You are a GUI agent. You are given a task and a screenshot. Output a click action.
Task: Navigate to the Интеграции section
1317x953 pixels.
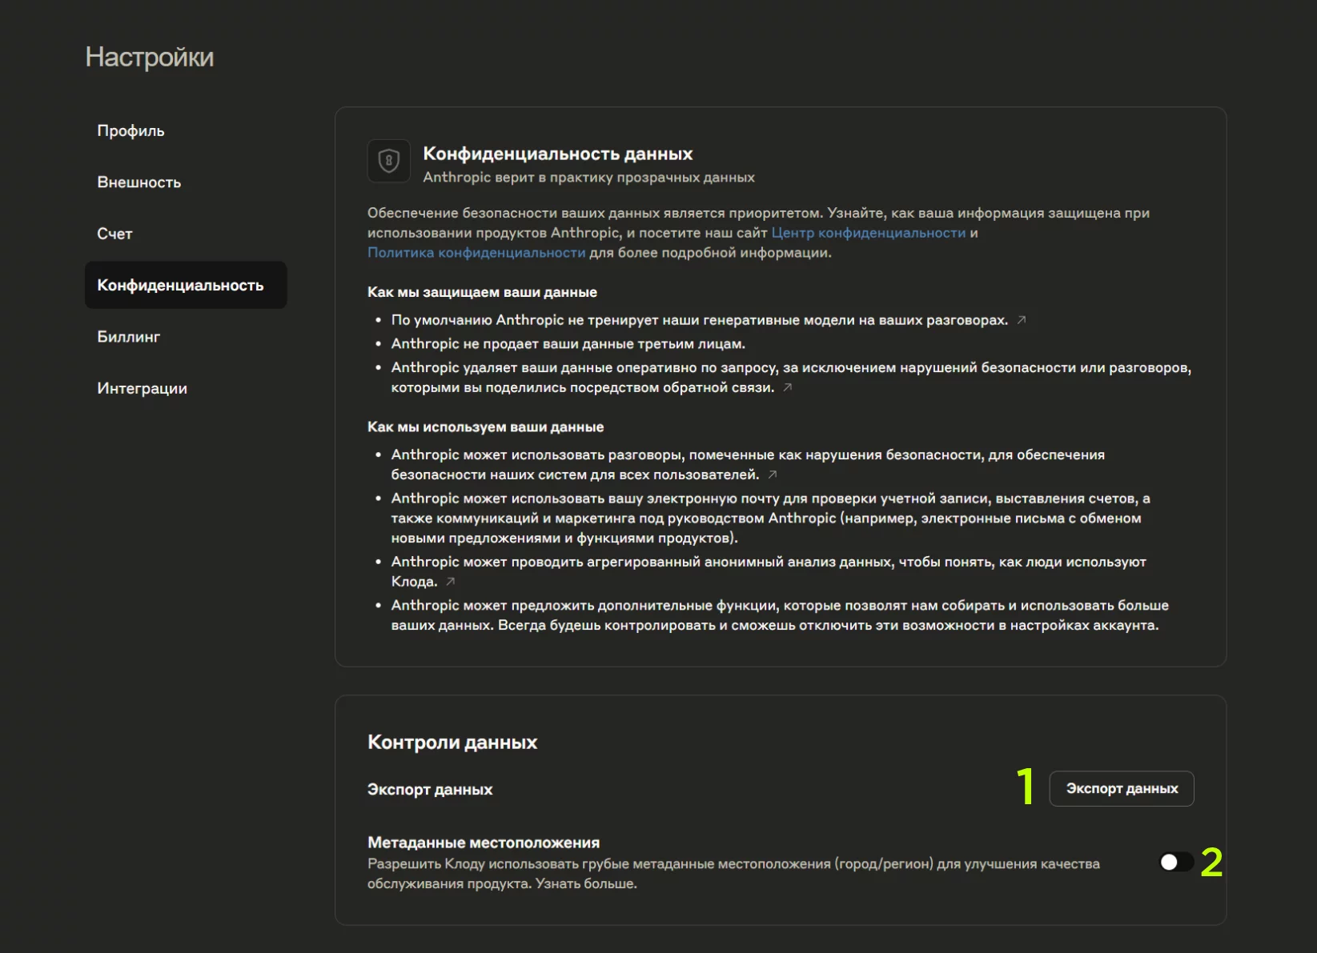pyautogui.click(x=142, y=388)
